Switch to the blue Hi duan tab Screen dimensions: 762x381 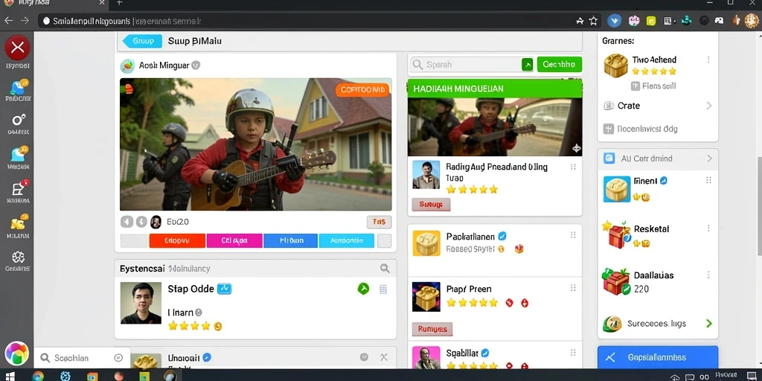[x=291, y=240]
